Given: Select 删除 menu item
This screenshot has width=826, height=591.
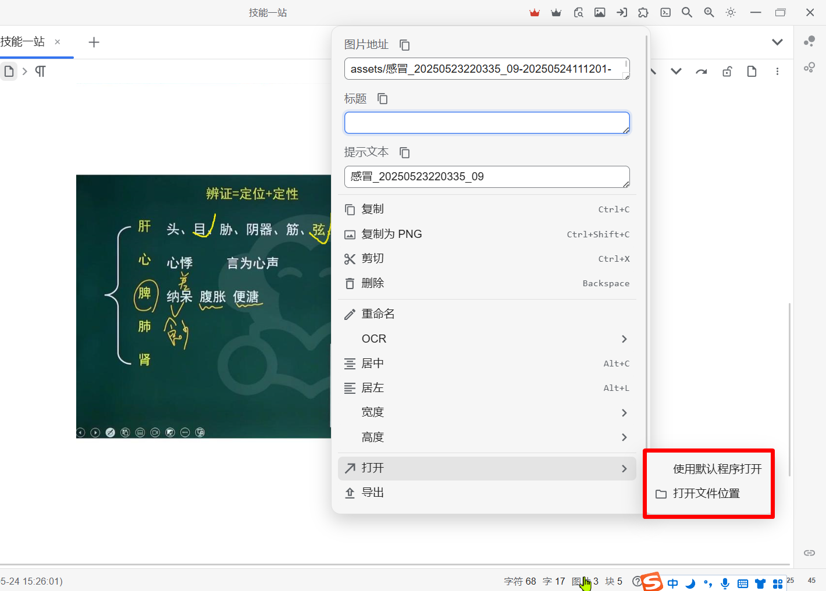Looking at the screenshot, I should pos(487,283).
